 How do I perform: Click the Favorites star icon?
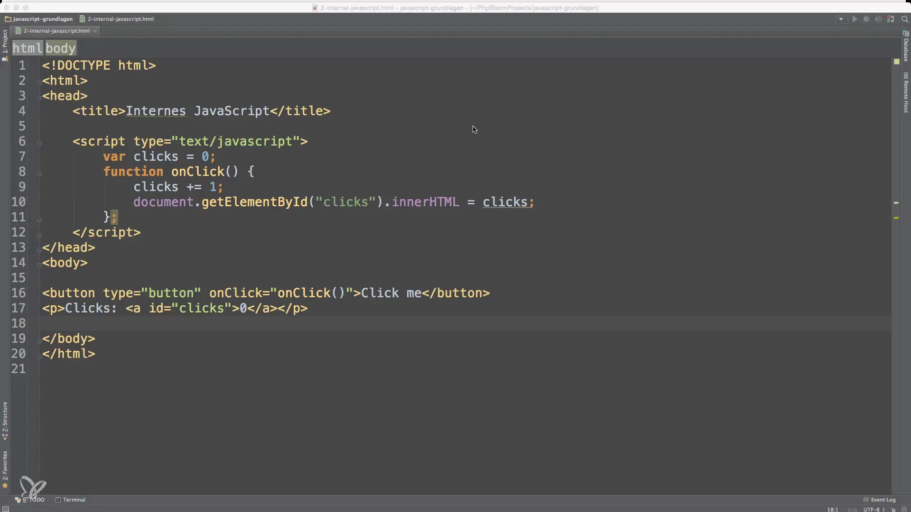[x=5, y=485]
